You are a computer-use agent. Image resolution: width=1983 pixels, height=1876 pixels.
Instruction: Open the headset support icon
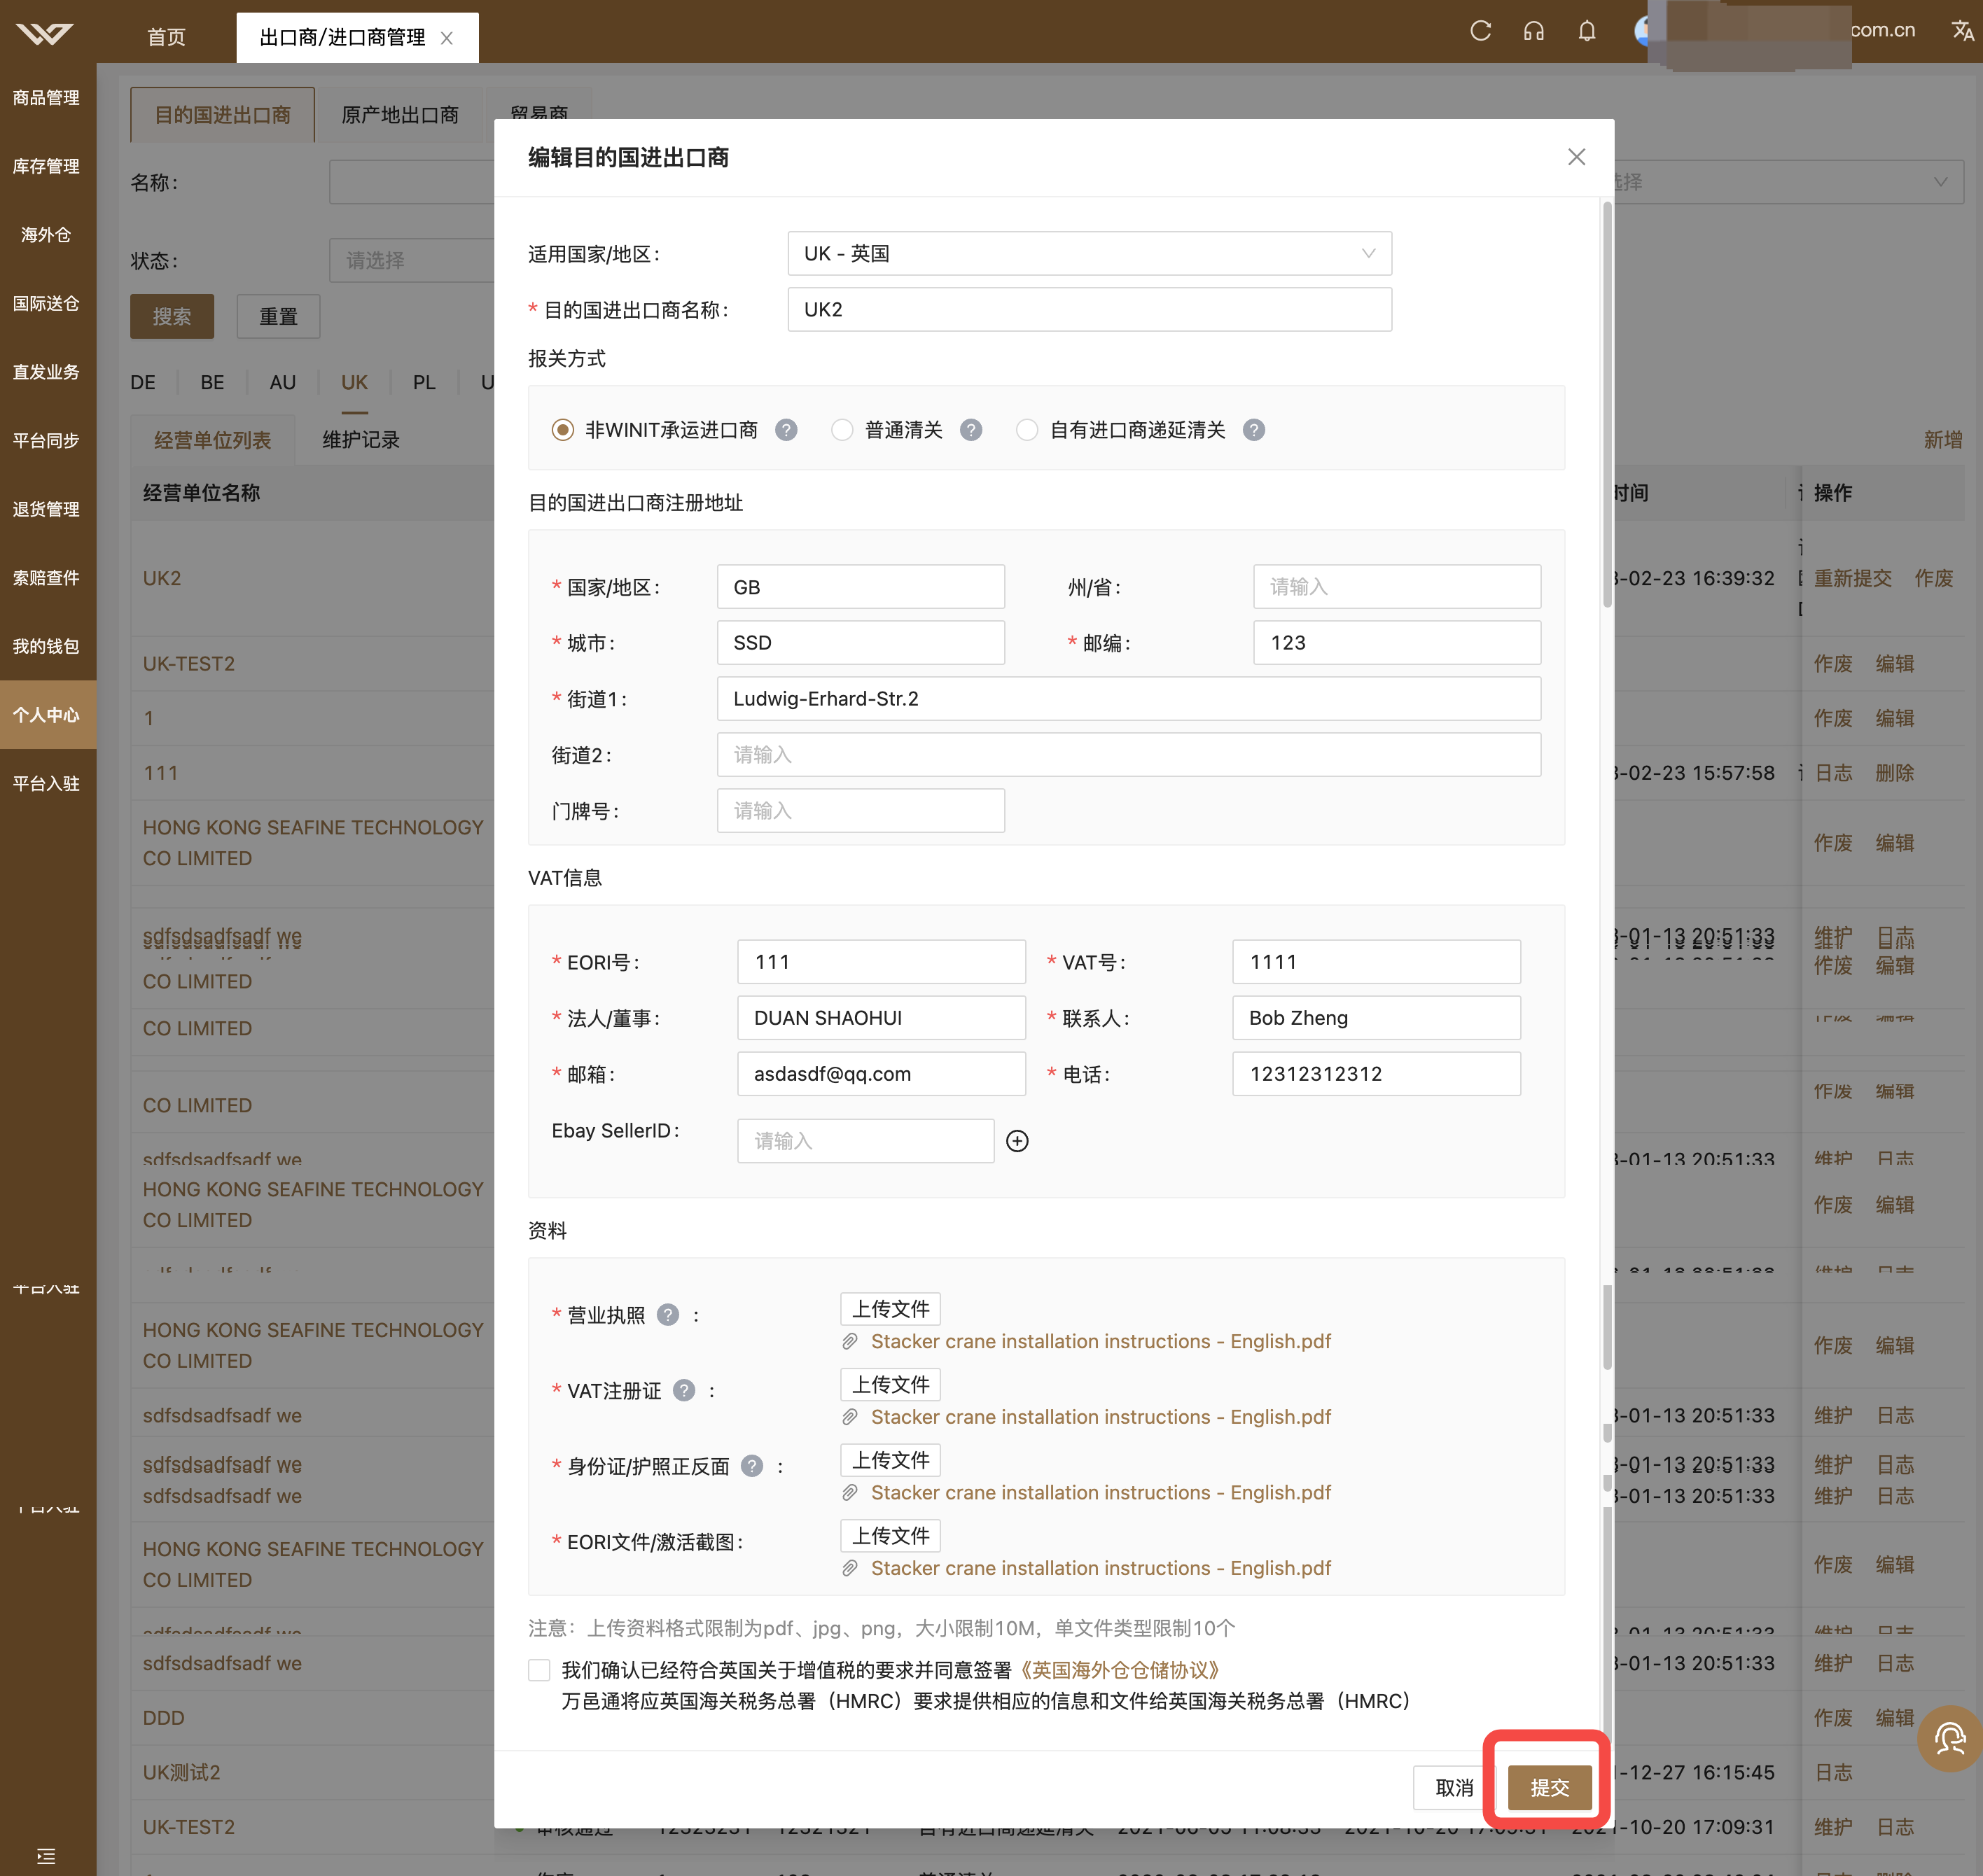pyautogui.click(x=1533, y=31)
